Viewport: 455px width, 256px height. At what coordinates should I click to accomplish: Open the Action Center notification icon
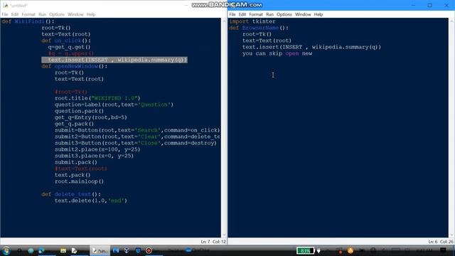[x=443, y=250]
